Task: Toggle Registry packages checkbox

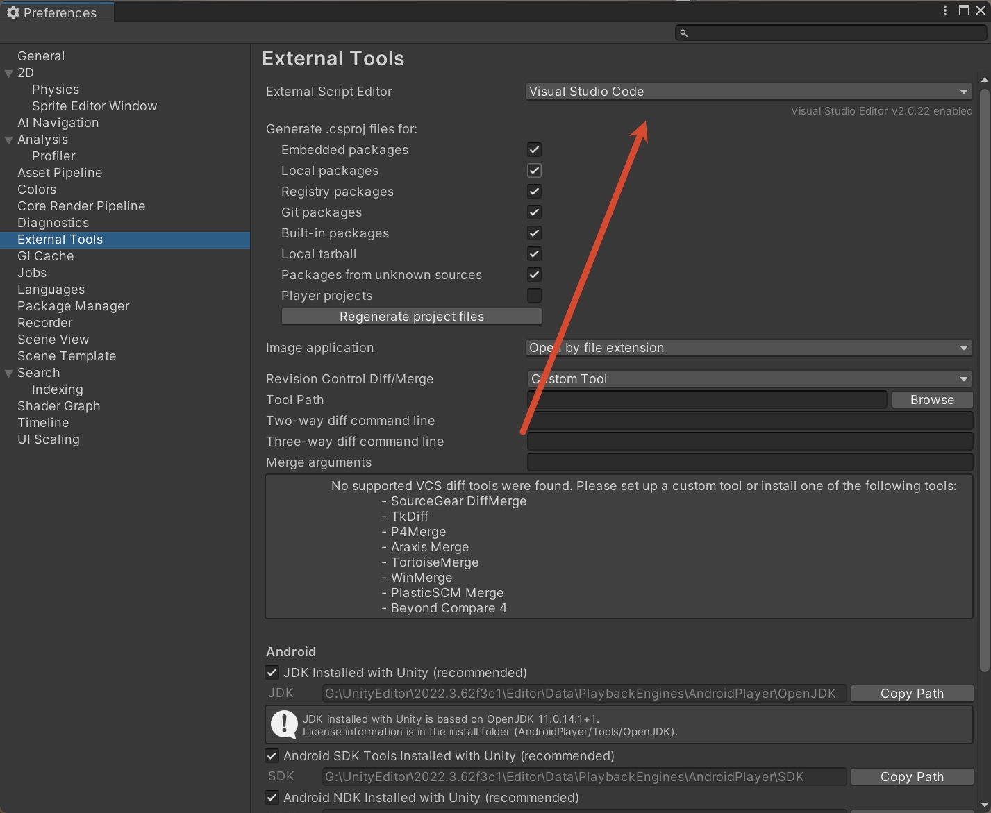Action: [534, 192]
